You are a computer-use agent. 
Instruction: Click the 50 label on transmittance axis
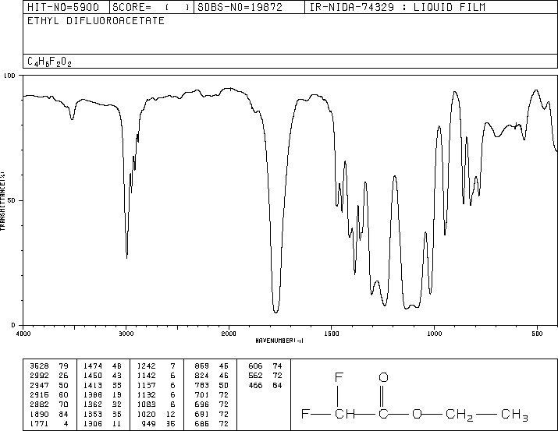(12, 201)
